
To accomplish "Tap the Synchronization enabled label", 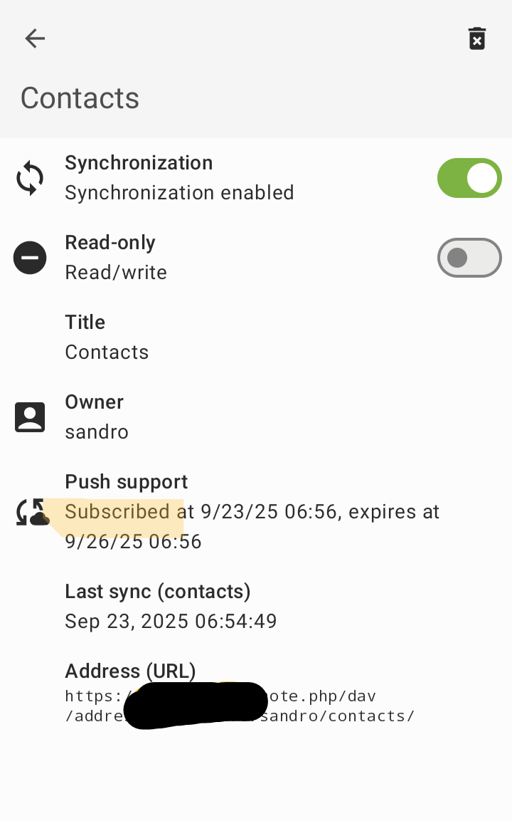I will (179, 193).
